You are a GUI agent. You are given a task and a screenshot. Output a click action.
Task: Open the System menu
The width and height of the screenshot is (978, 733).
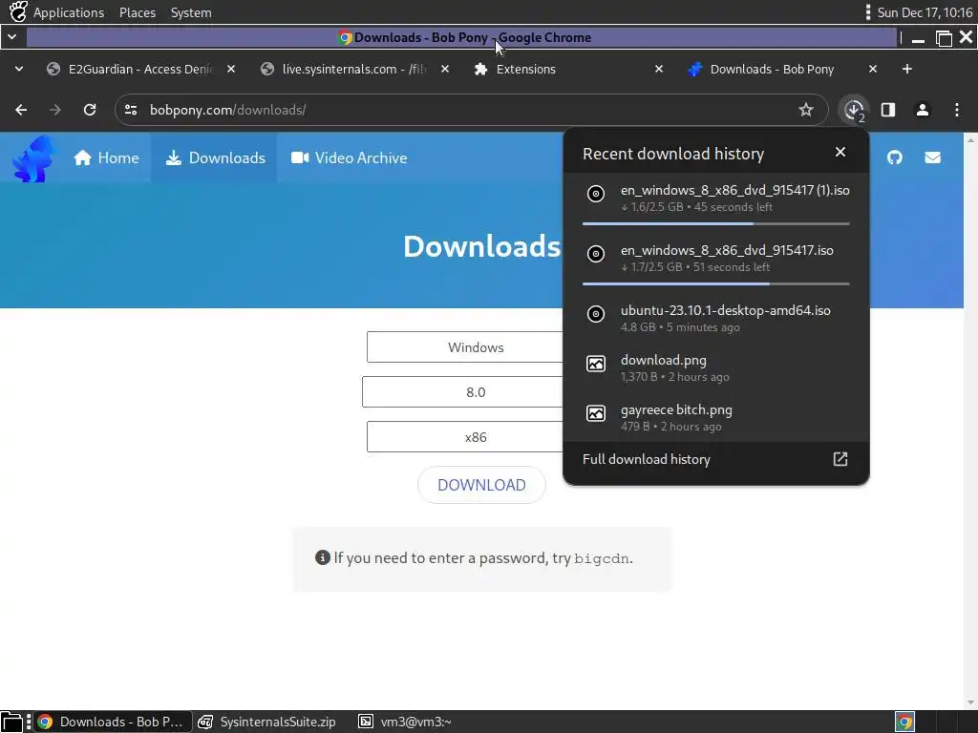[191, 12]
